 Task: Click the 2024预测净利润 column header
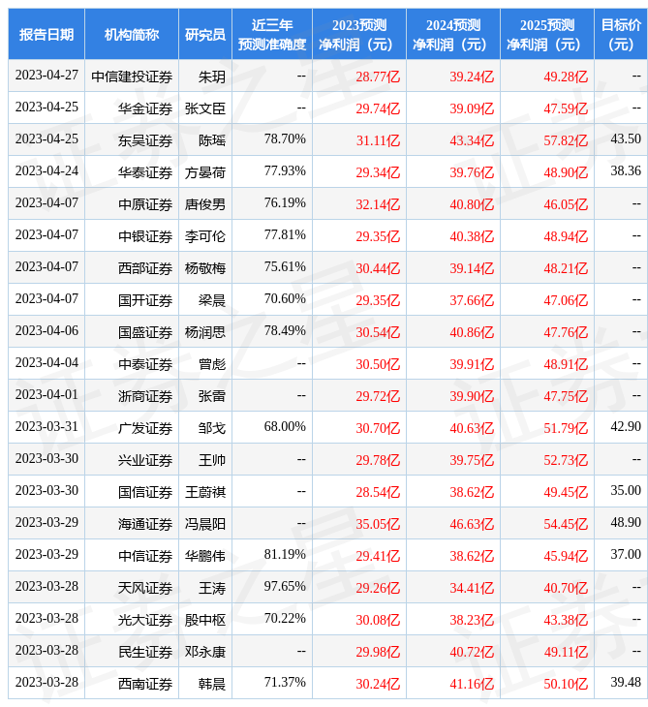[x=453, y=34]
